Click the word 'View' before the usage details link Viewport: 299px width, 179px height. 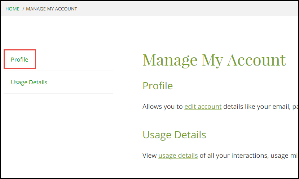click(149, 155)
